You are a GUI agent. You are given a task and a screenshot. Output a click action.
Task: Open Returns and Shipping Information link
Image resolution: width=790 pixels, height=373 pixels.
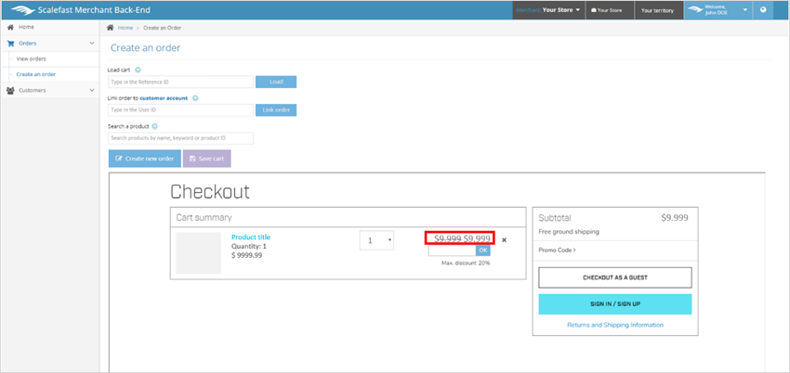[614, 325]
